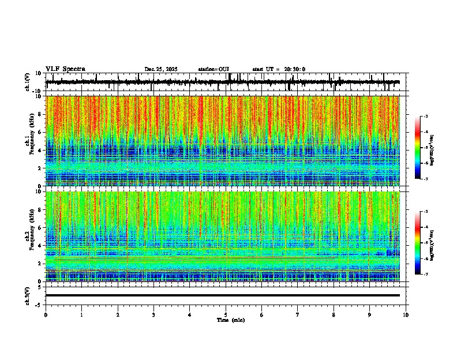Click the ch.3 flat black trace line
This screenshot has width=457, height=353.
pos(222,295)
